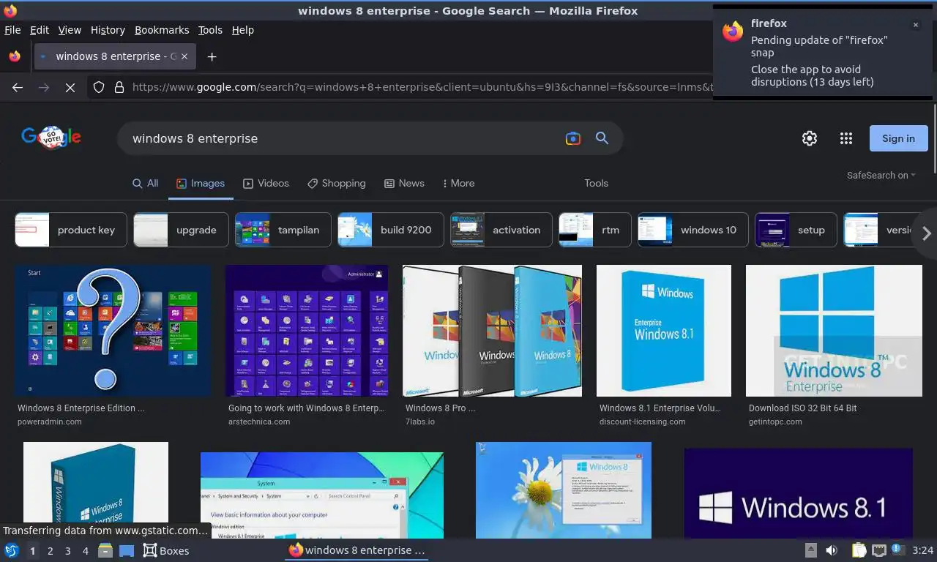This screenshot has height=562, width=937.
Task: Click the Sign in button
Action: (x=898, y=138)
